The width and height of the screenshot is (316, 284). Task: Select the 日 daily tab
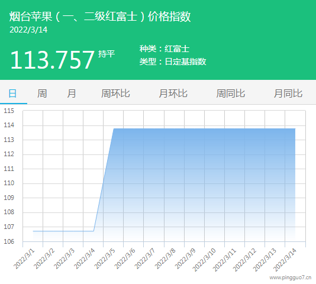[x=12, y=93]
